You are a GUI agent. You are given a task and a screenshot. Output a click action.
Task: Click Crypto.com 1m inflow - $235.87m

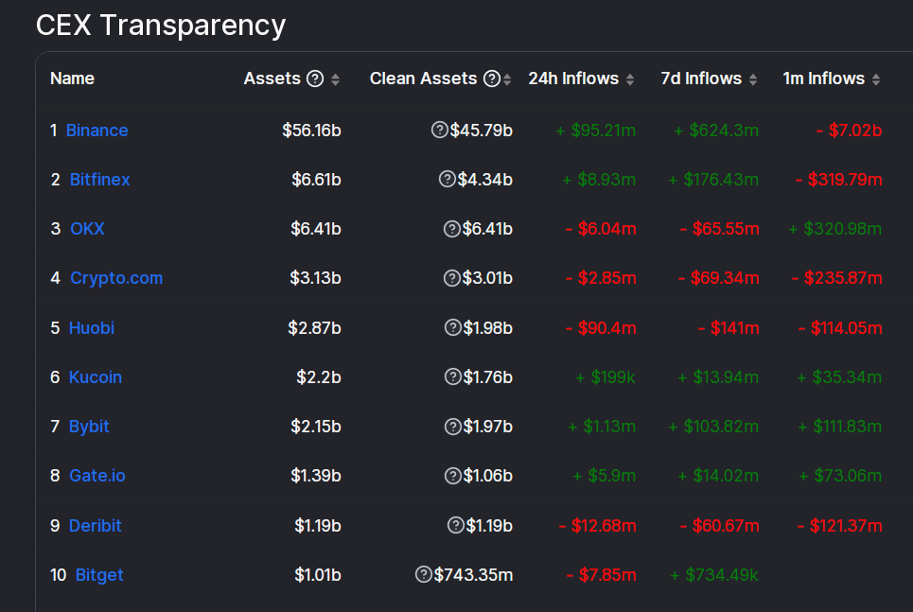pos(836,278)
